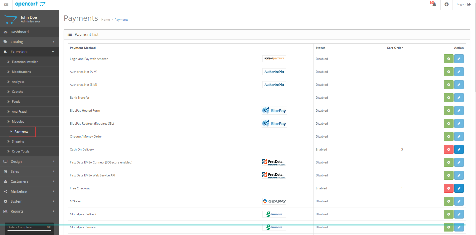Open Order Totals in sidebar
Screen dimensions: 476x235
point(21,152)
